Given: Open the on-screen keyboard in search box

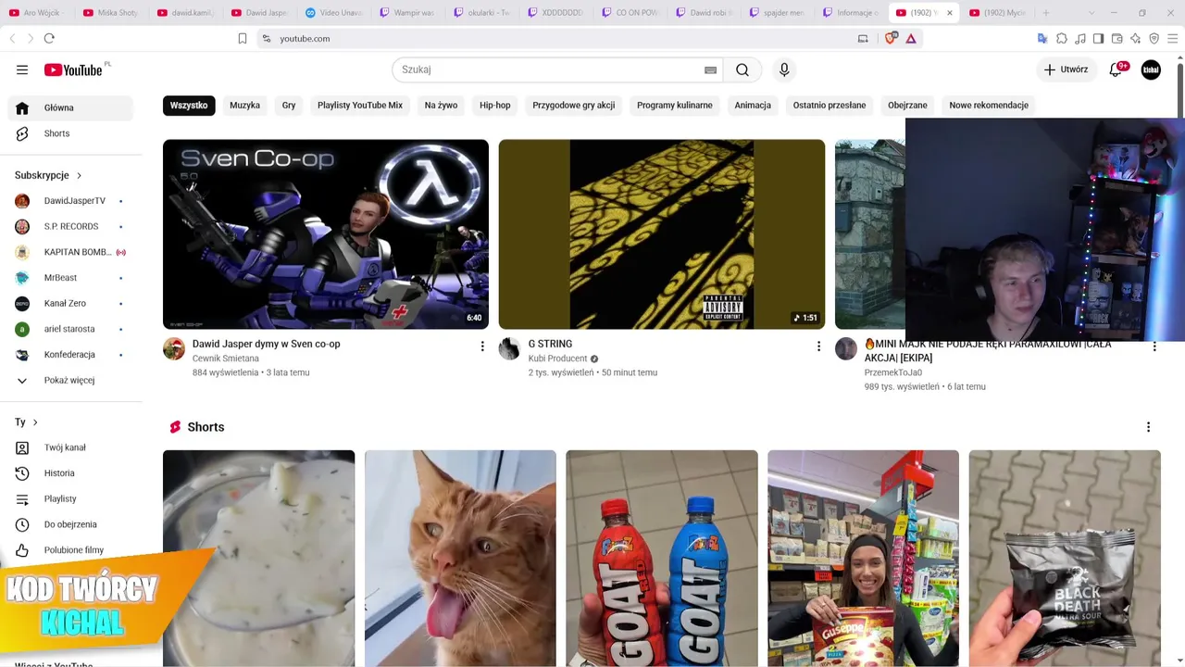Looking at the screenshot, I should click(710, 69).
